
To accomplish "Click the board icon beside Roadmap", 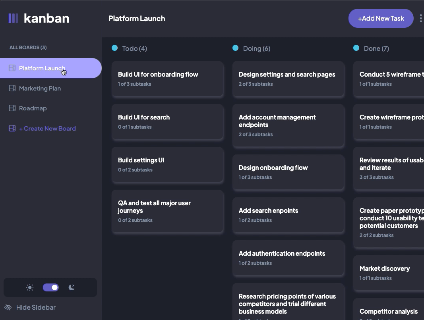I will [x=12, y=108].
